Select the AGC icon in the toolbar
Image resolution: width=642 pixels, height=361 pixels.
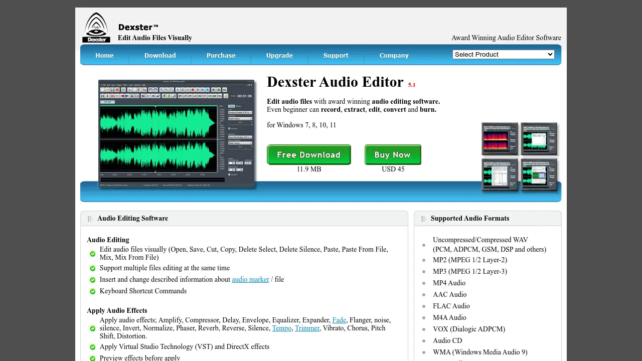tap(224, 90)
